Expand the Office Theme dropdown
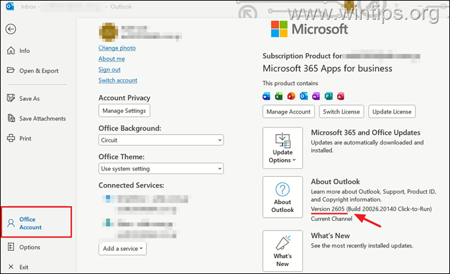The width and height of the screenshot is (450, 274). click(x=161, y=168)
